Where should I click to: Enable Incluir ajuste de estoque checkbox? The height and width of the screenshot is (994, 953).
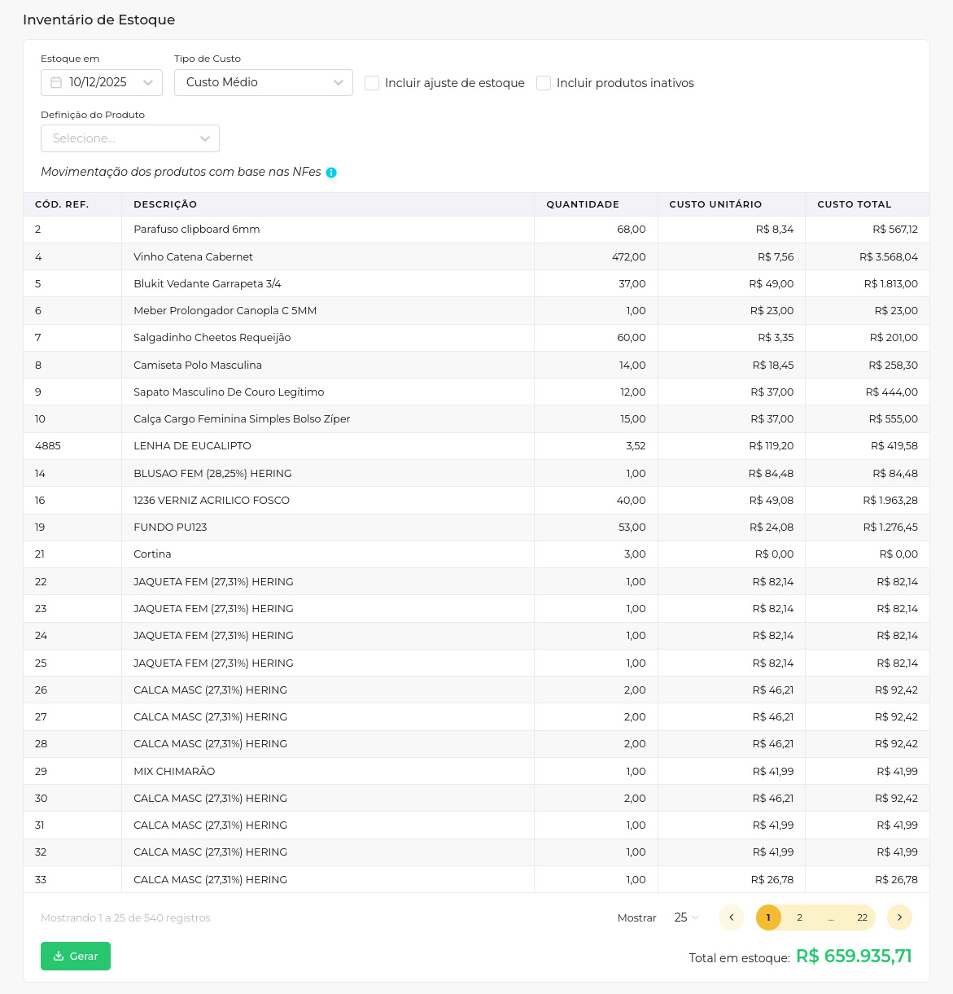pyautogui.click(x=372, y=83)
